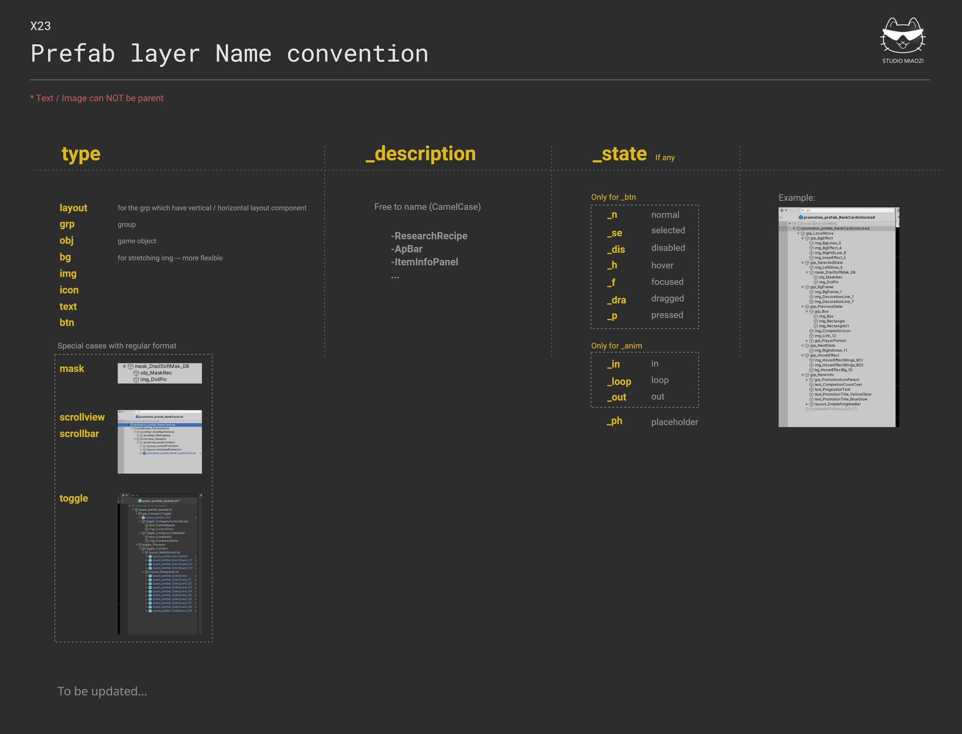Screen dimensions: 962x734
Task: Click the cube icon beside layout_MainQuestList
Action: [147, 553]
